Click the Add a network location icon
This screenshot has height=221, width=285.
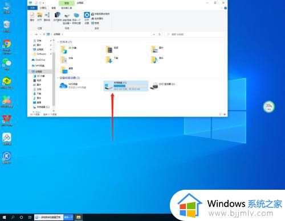(76, 18)
